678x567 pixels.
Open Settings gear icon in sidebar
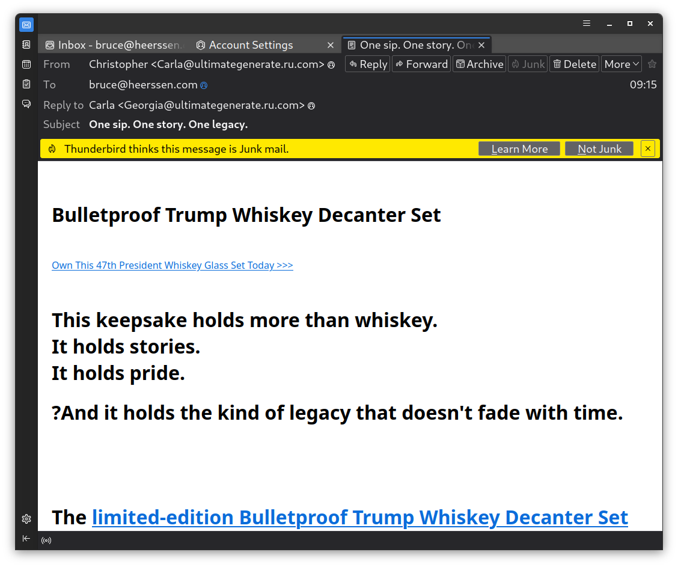[26, 519]
